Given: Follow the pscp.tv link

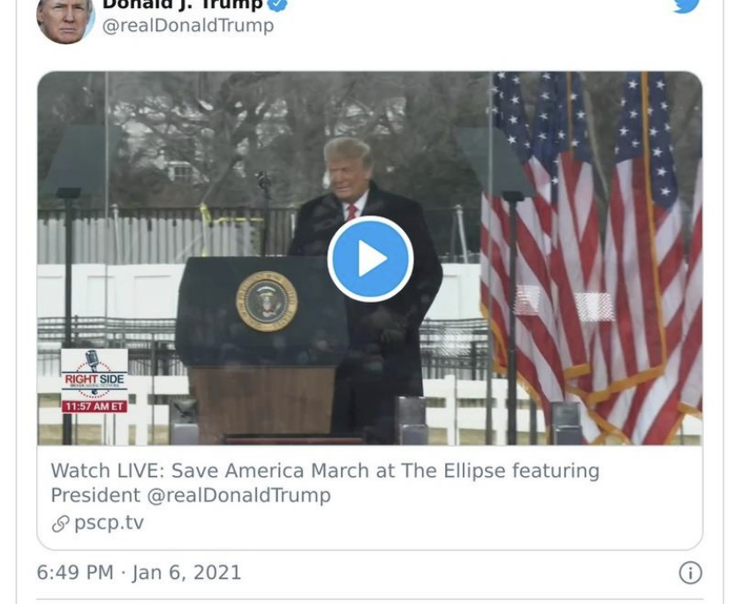Looking at the screenshot, I should point(109,523).
